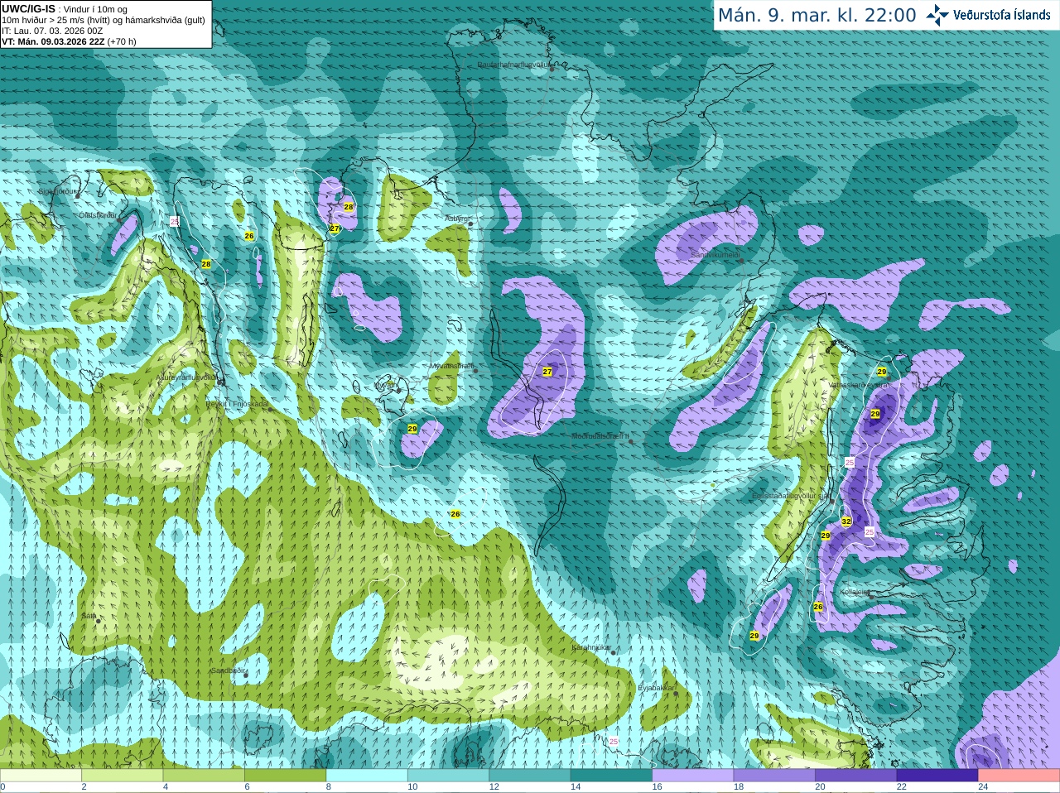Click the Egilsstaðaflugvöllur station label
Screen dimensions: 1060x793
coord(791,496)
